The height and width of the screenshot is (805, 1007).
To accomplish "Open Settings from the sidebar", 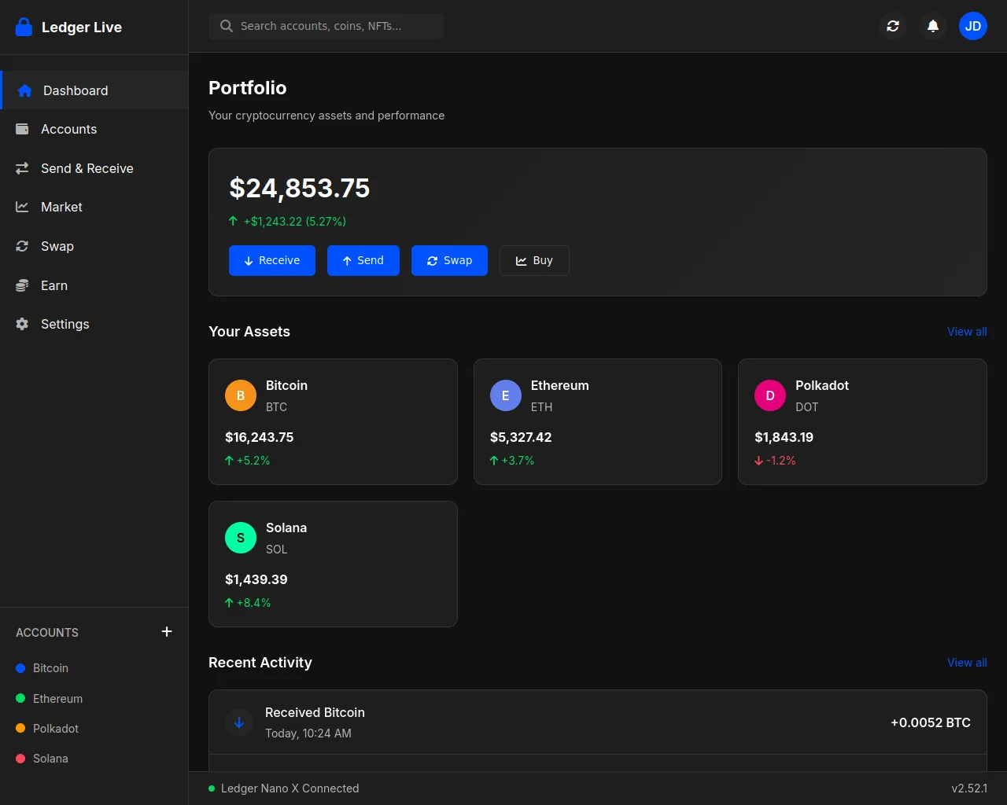I will click(x=94, y=324).
